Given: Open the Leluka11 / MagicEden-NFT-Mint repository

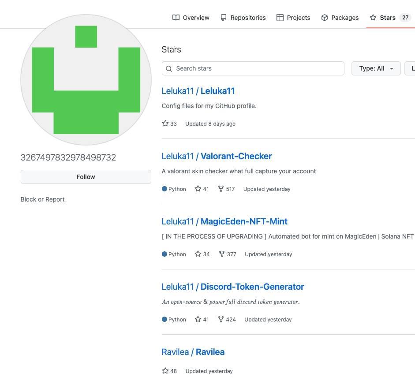Looking at the screenshot, I should click(224, 221).
